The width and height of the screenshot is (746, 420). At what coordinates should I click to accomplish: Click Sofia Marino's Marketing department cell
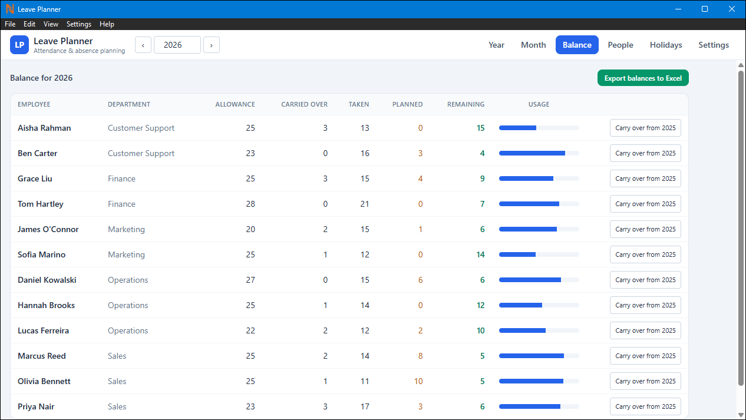126,254
